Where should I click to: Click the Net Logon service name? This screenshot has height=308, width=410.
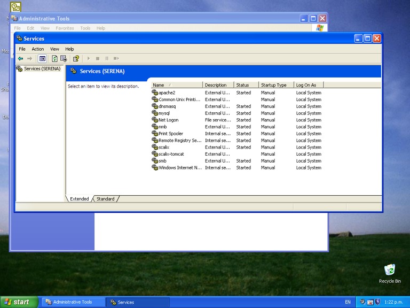pos(168,120)
